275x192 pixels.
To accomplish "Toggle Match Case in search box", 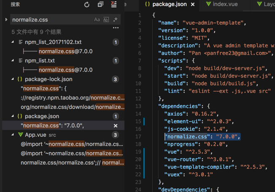I will [x=97, y=20].
